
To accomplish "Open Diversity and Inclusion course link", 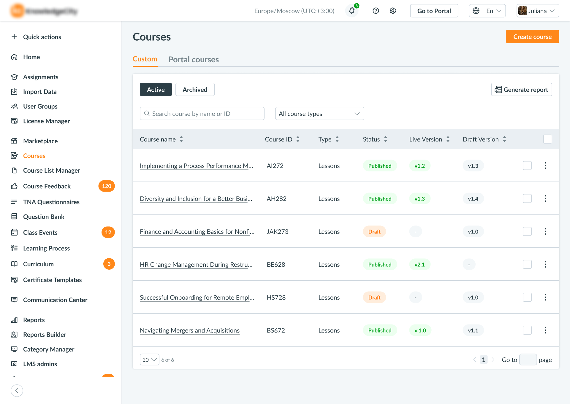I will (x=196, y=199).
